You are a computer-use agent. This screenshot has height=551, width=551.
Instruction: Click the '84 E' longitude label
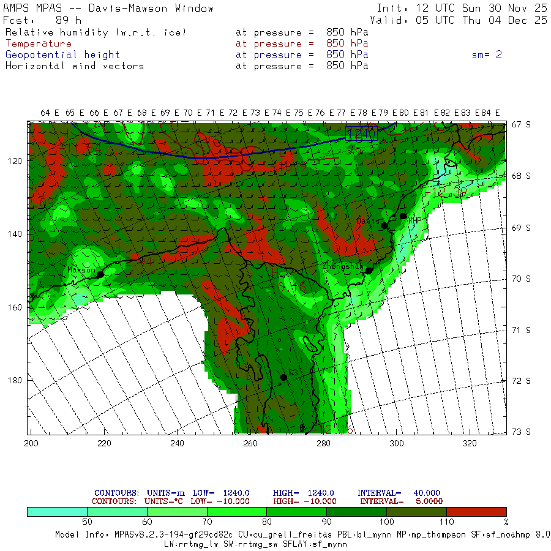coord(490,113)
